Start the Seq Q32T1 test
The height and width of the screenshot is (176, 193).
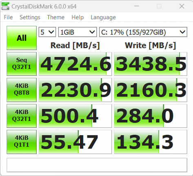(x=22, y=64)
